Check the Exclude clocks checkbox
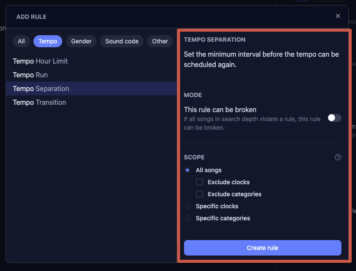This screenshot has width=356, height=271. pyautogui.click(x=199, y=182)
